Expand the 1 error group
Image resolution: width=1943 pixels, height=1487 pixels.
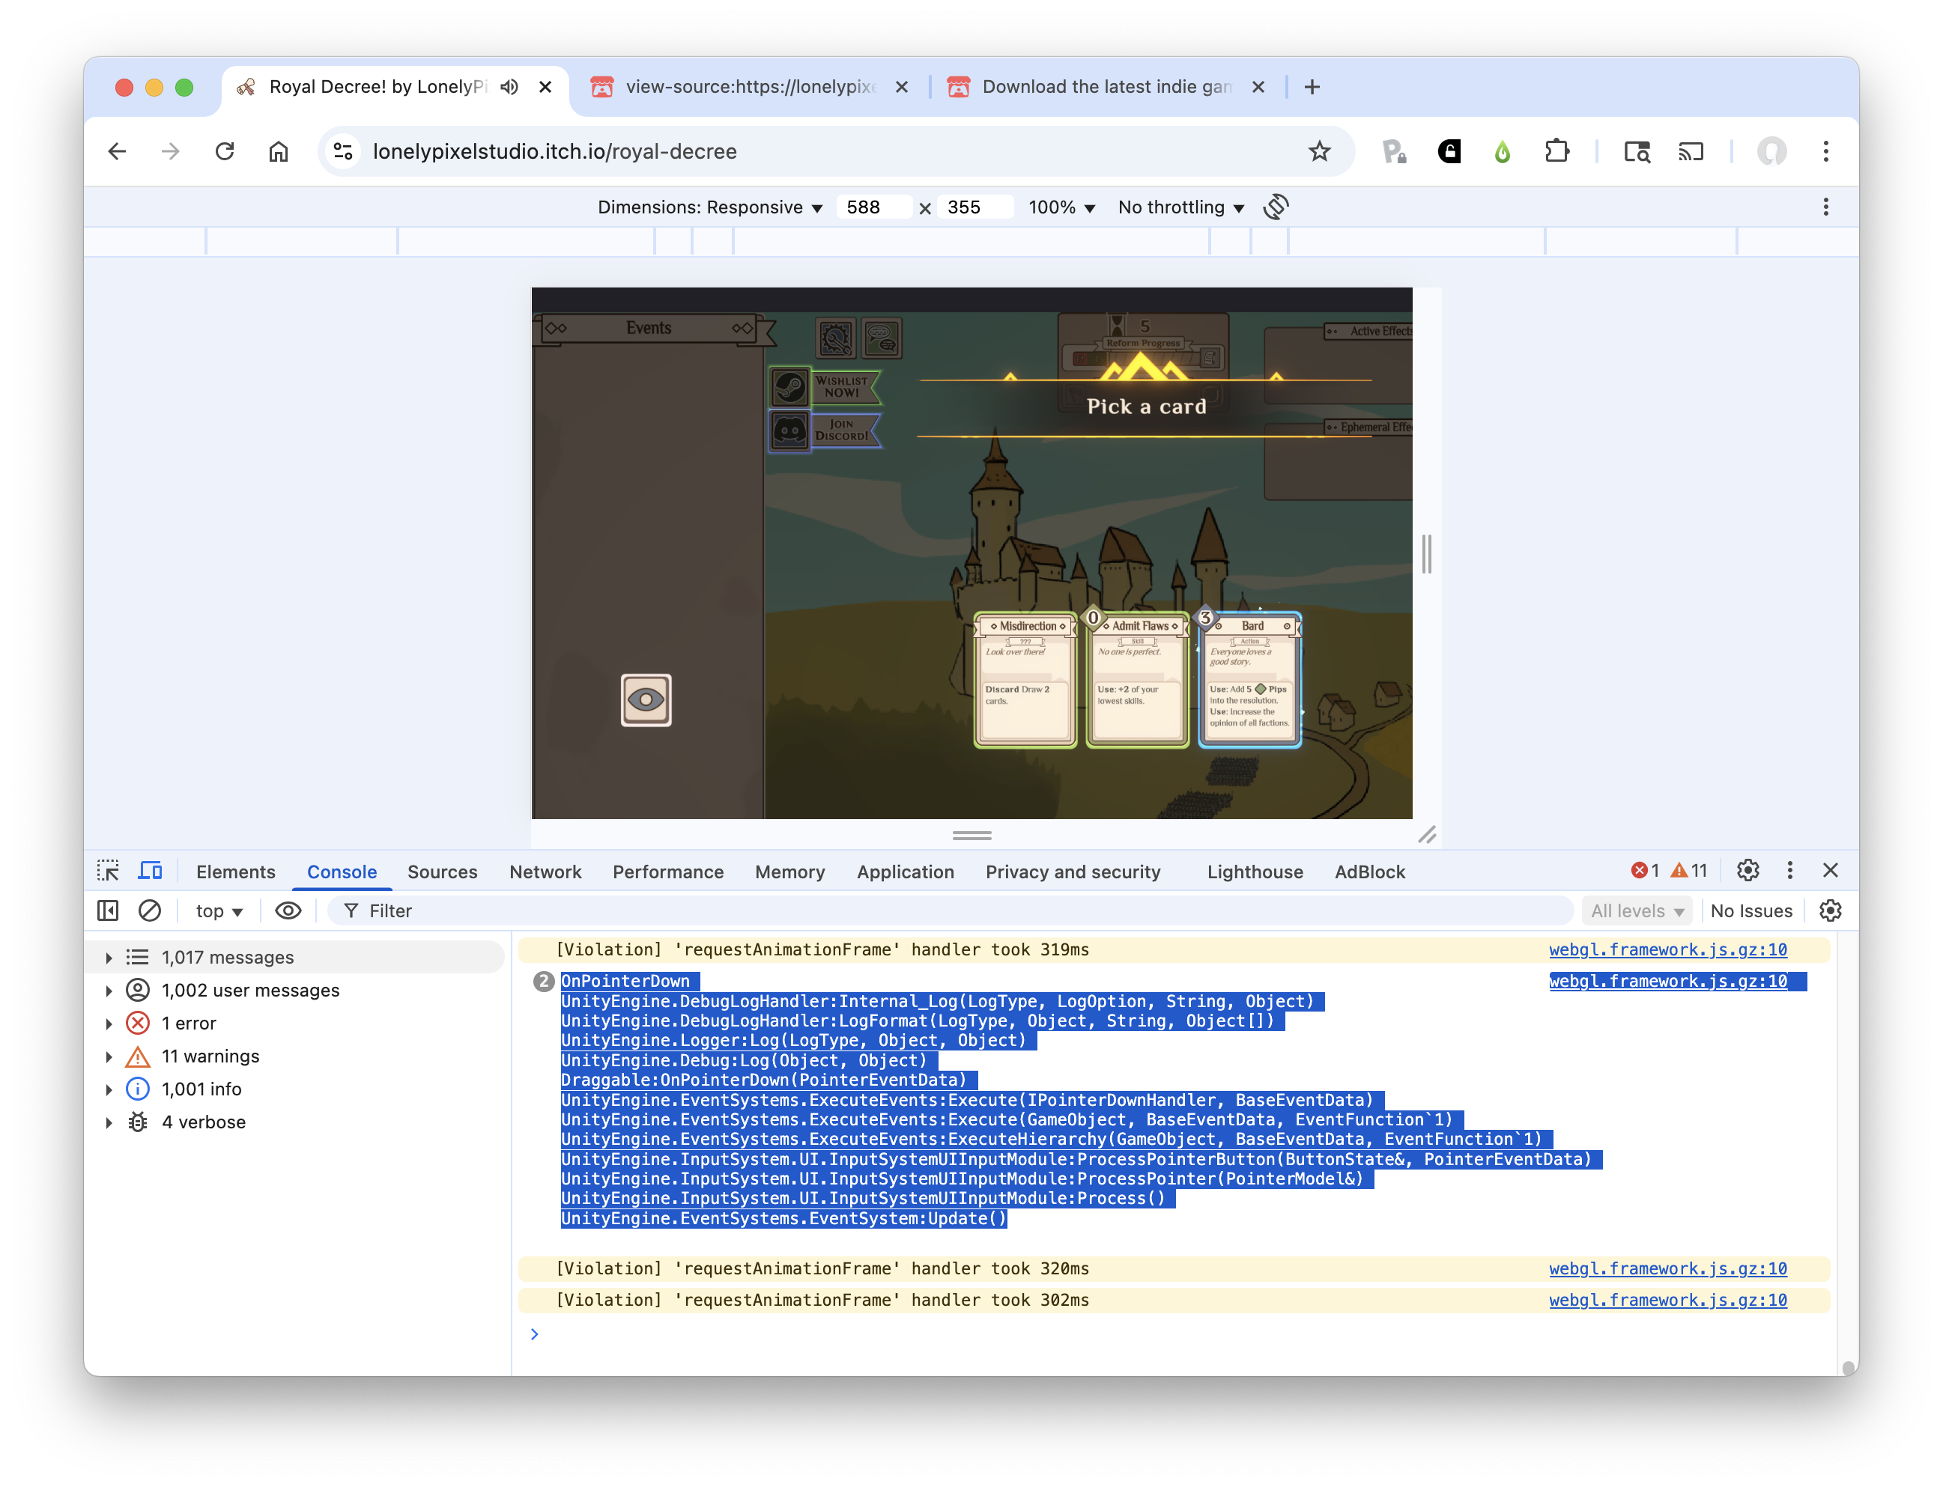109,1024
